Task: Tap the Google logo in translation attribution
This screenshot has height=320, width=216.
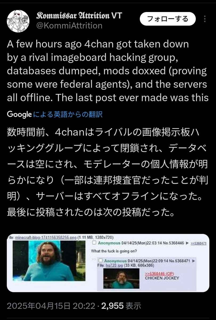Action: pos(19,114)
